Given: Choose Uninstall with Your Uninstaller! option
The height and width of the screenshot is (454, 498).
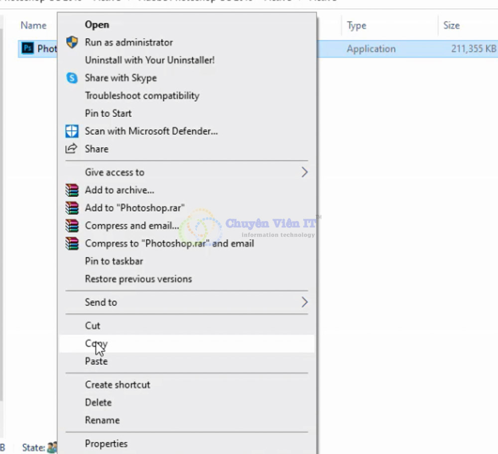Looking at the screenshot, I should coord(149,60).
